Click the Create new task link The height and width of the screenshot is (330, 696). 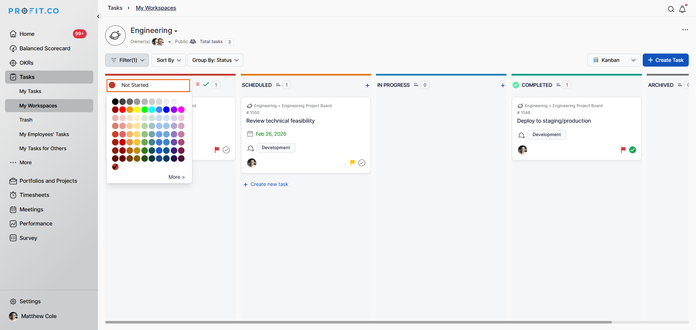[x=269, y=184]
